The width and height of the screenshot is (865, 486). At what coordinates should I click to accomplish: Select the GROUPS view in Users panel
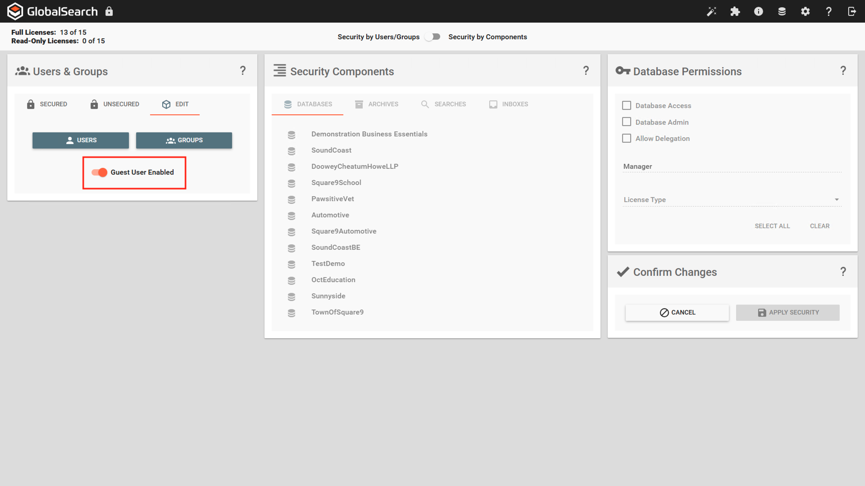[184, 140]
